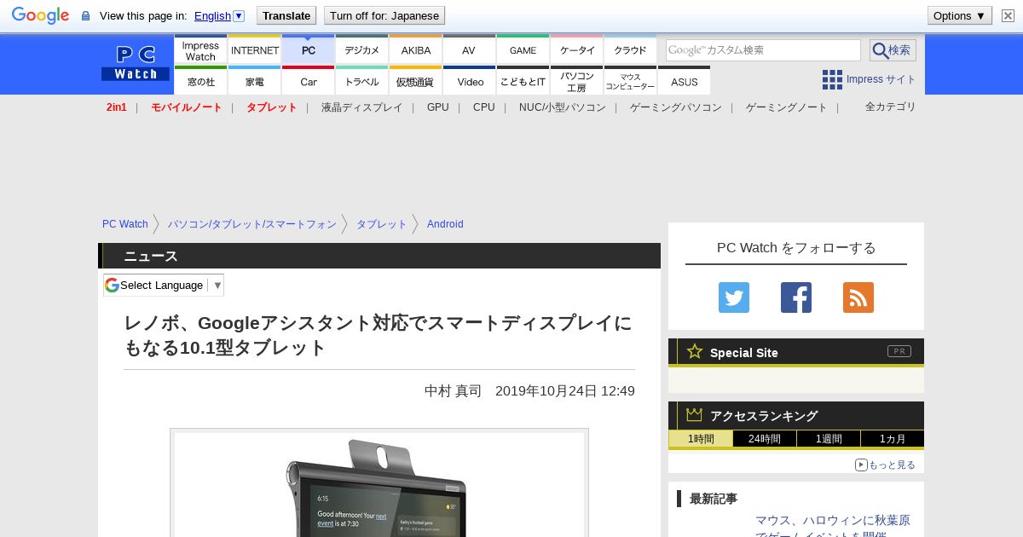Open the Video nav tab
This screenshot has width=1023, height=537.
(x=469, y=81)
